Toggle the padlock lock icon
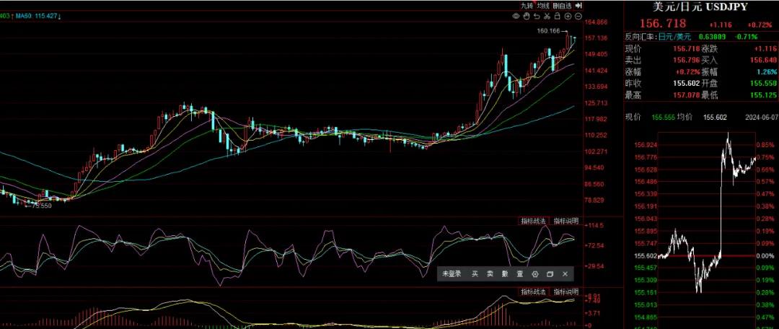Image resolution: width=779 pixels, height=329 pixels. [x=557, y=16]
